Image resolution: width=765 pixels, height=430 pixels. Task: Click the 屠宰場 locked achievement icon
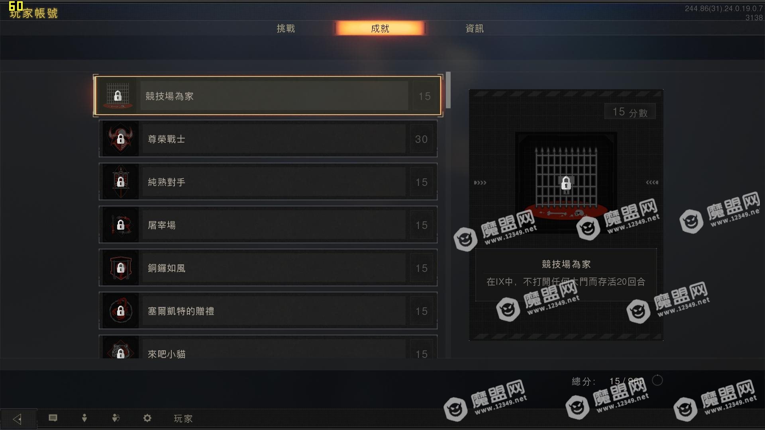(x=121, y=225)
